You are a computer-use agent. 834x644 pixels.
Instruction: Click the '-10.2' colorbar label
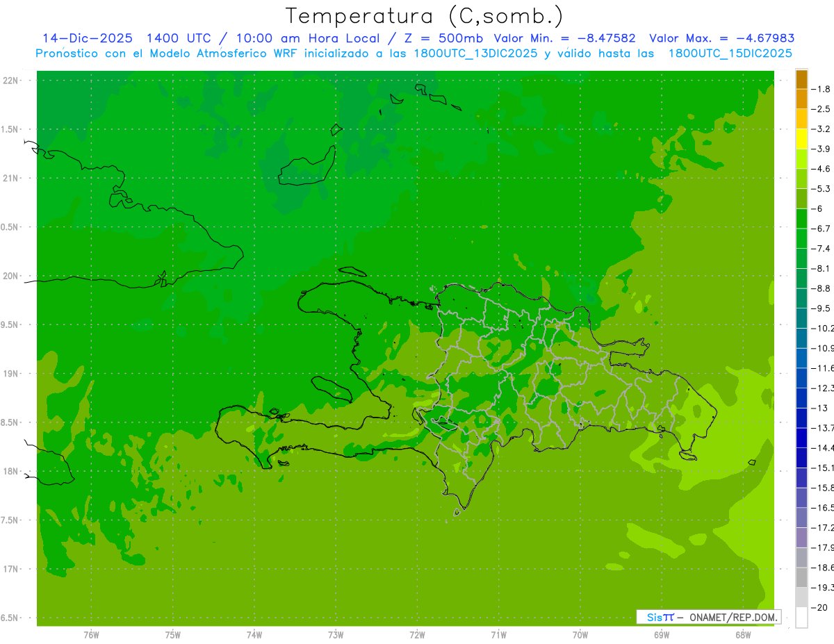coord(823,328)
